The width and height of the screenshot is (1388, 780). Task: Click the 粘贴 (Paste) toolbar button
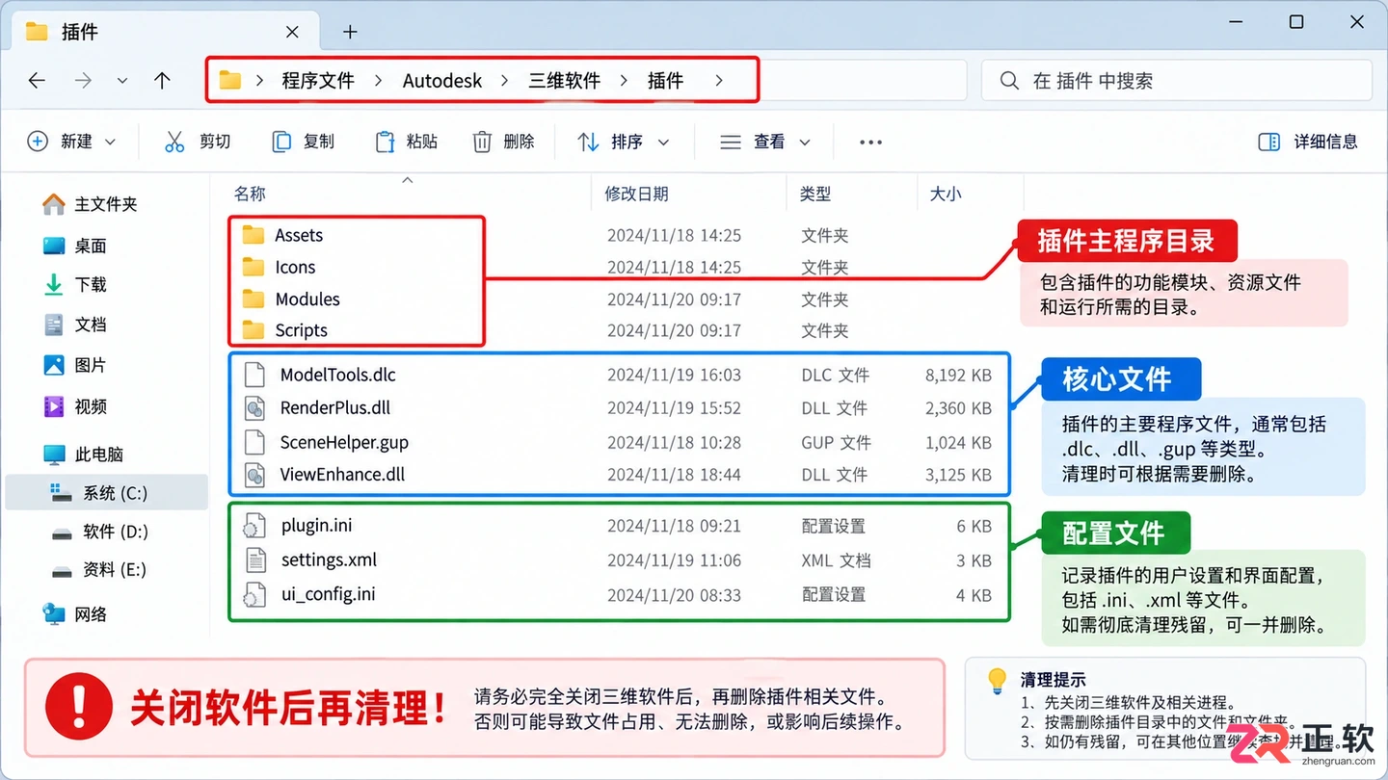(406, 142)
